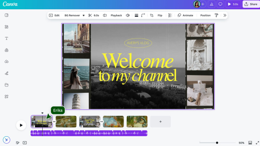Click Position in the toolbar
Image resolution: width=260 pixels, height=146 pixels.
click(206, 15)
